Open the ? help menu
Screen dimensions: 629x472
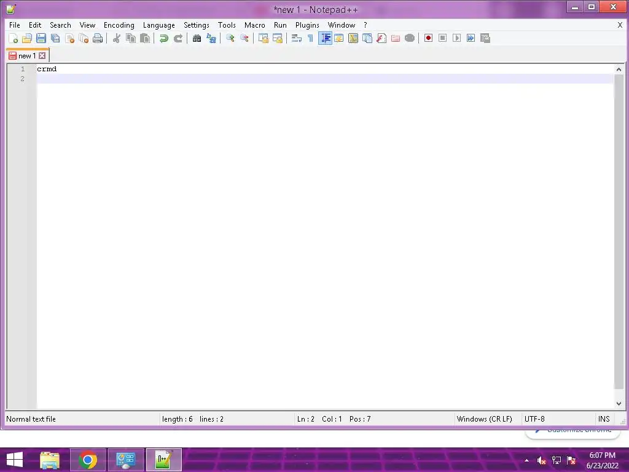pyautogui.click(x=365, y=25)
